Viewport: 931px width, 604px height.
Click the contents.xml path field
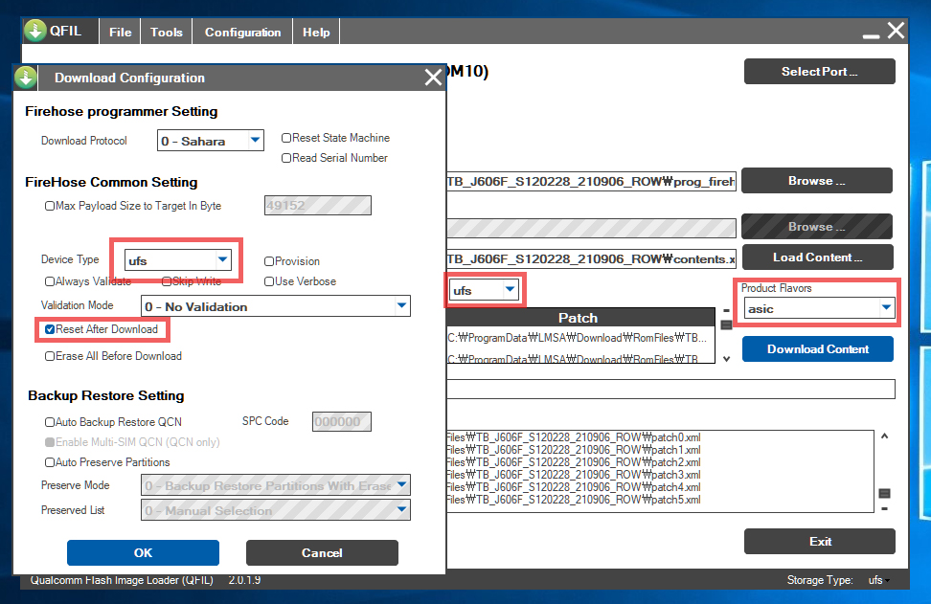(x=591, y=258)
